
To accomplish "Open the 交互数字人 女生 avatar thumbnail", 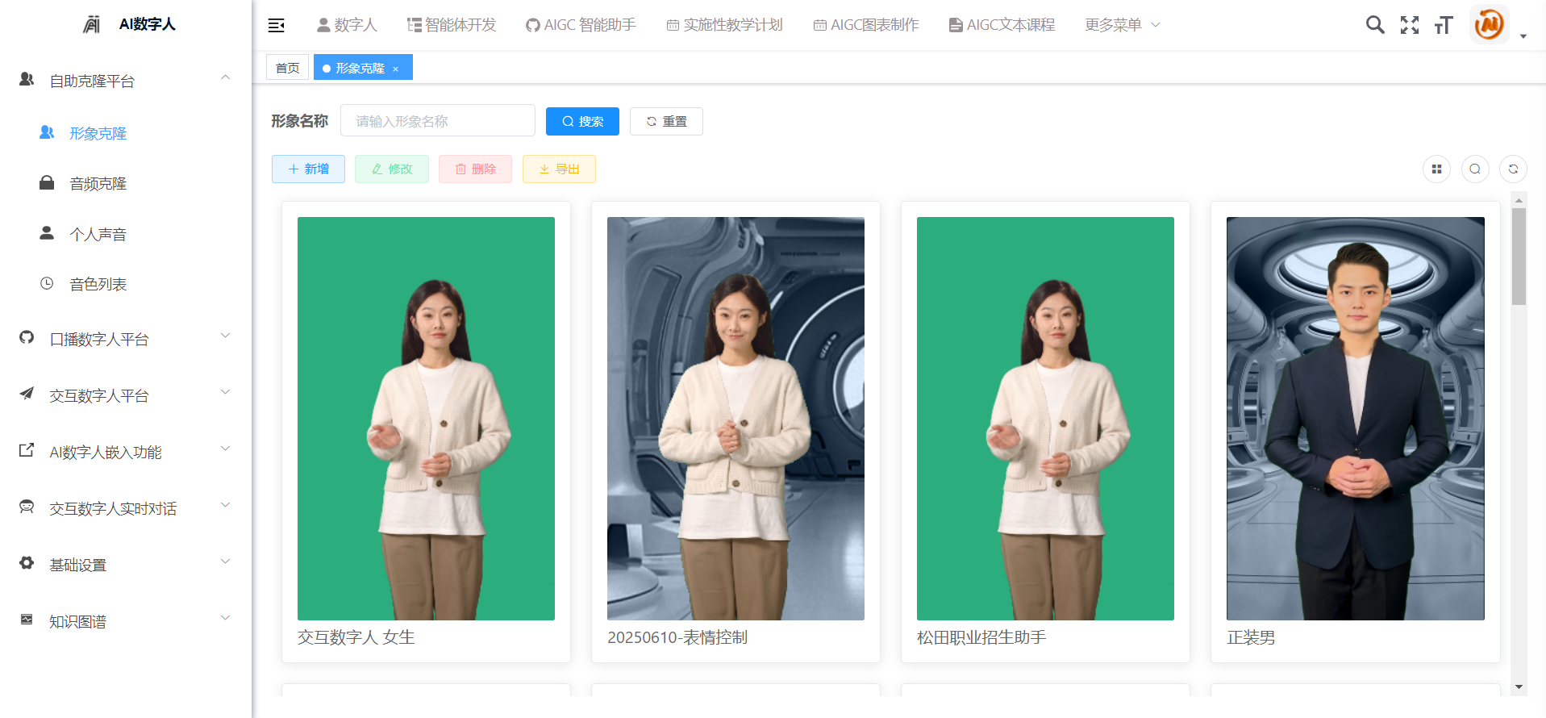I will coord(426,419).
